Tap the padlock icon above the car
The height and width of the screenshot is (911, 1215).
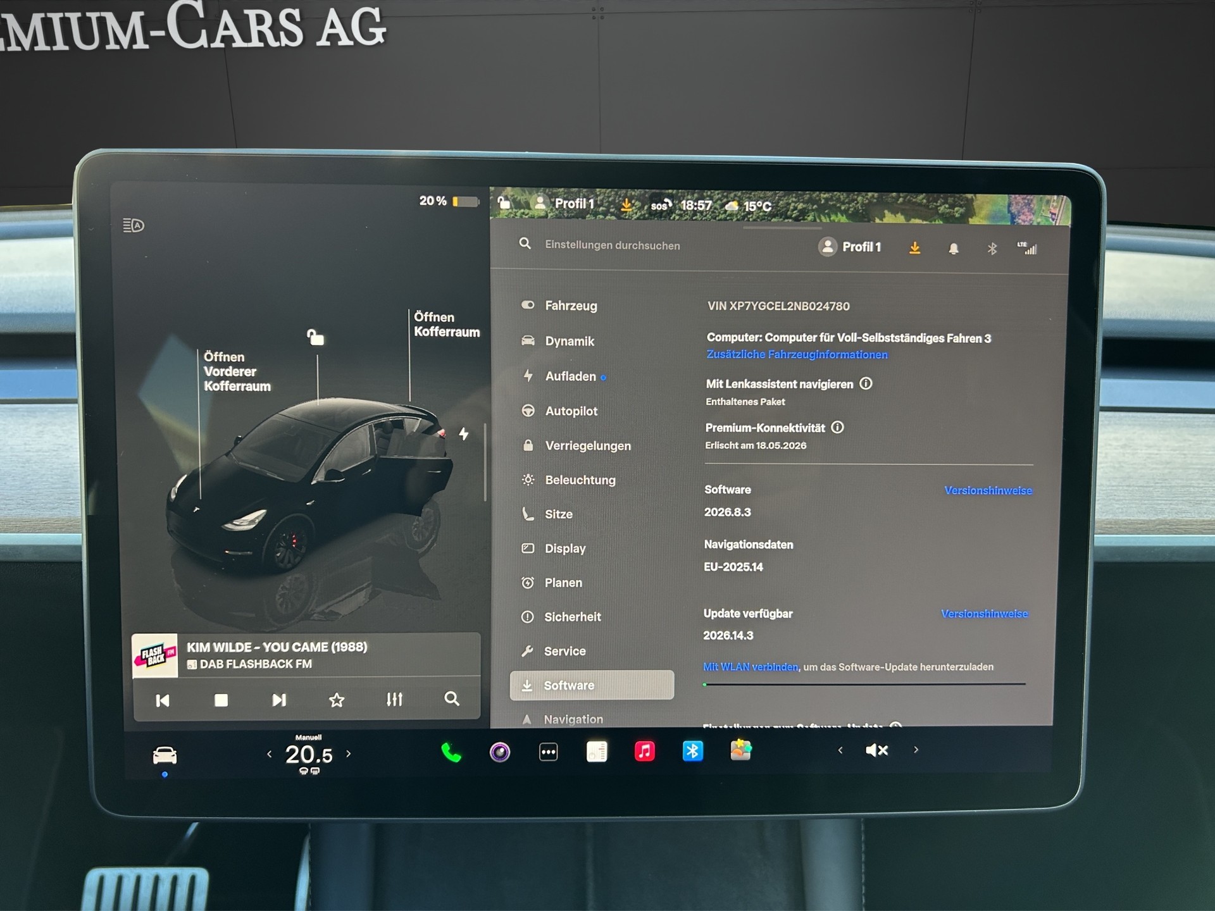[315, 337]
